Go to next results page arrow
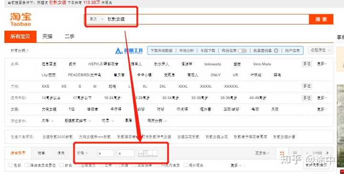 [327, 153]
